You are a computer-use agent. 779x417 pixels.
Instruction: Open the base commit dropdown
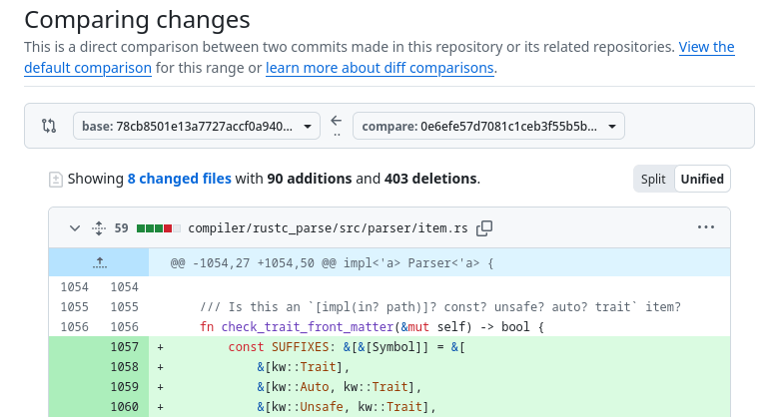[197, 126]
